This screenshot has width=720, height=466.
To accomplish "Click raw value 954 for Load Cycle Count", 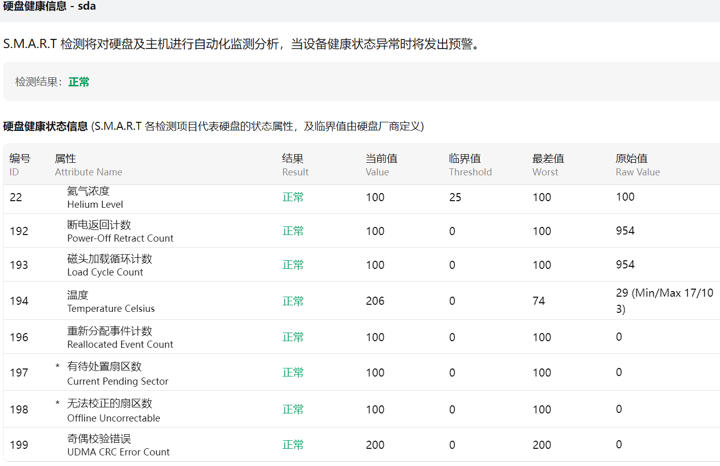I will click(x=626, y=265).
